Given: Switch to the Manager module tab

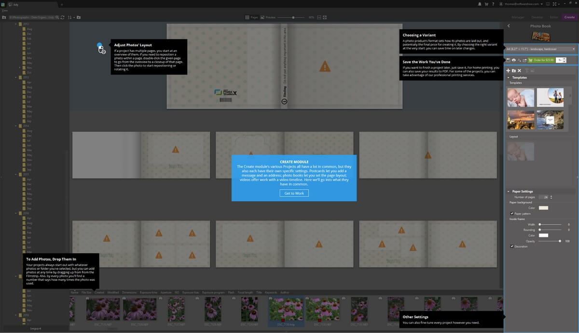Looking at the screenshot, I should coord(518,17).
